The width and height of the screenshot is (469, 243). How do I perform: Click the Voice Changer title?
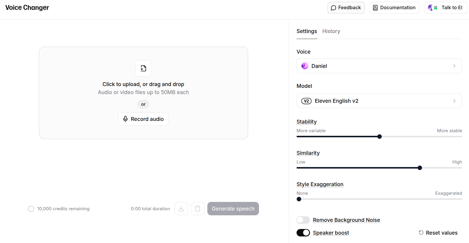point(27,8)
